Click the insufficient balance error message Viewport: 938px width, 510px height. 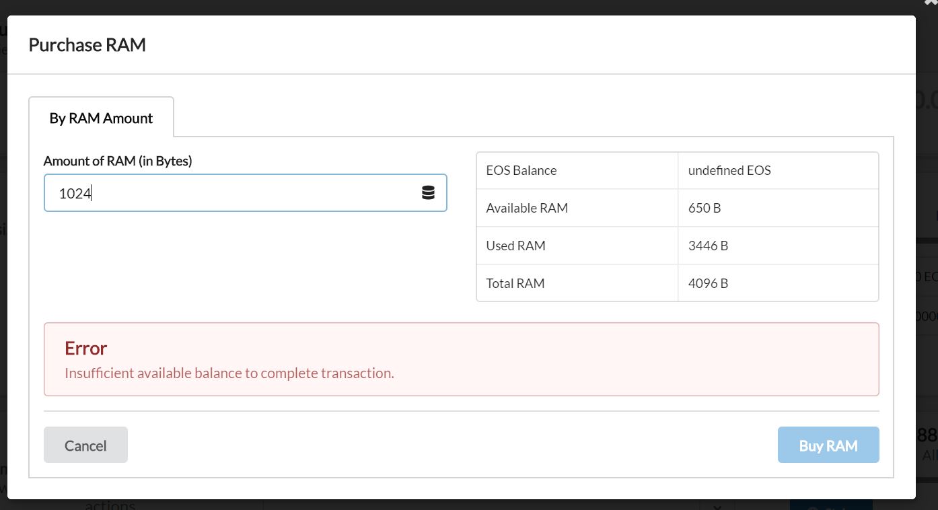tap(229, 372)
